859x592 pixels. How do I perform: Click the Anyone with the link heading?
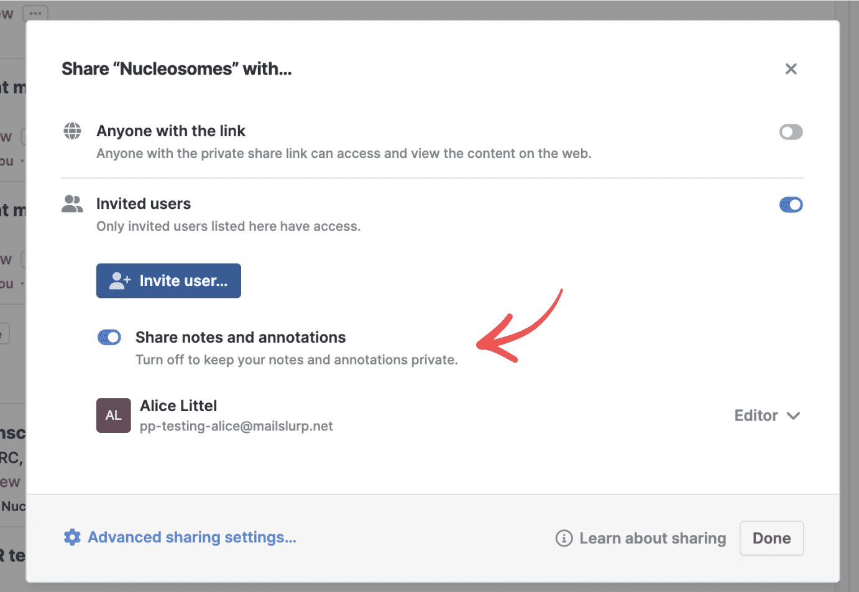pyautogui.click(x=171, y=131)
